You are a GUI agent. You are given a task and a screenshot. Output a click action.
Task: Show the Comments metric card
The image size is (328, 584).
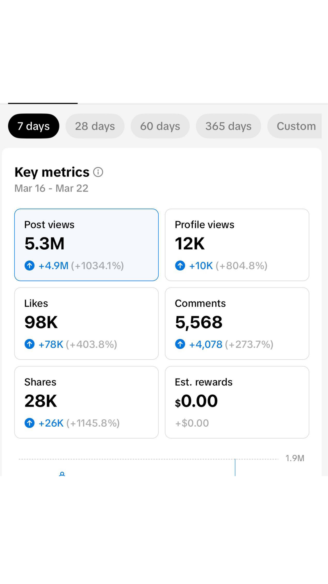(237, 323)
